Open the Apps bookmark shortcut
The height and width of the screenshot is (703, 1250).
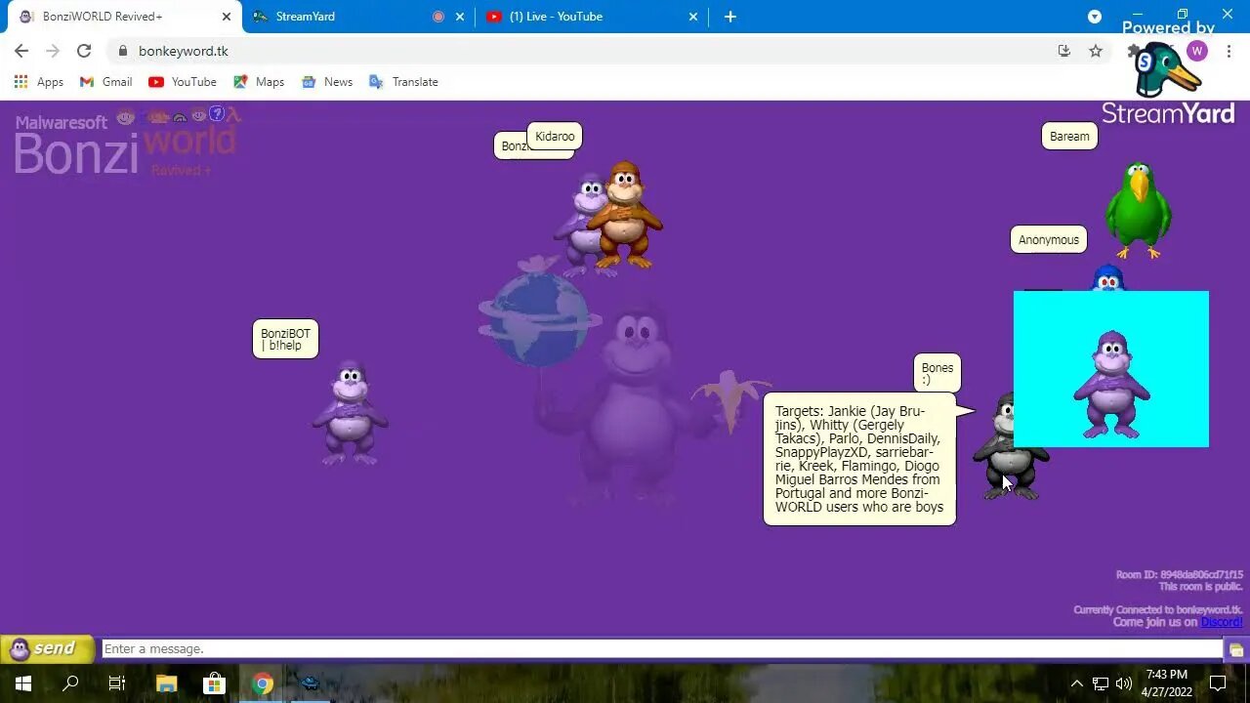(x=39, y=82)
